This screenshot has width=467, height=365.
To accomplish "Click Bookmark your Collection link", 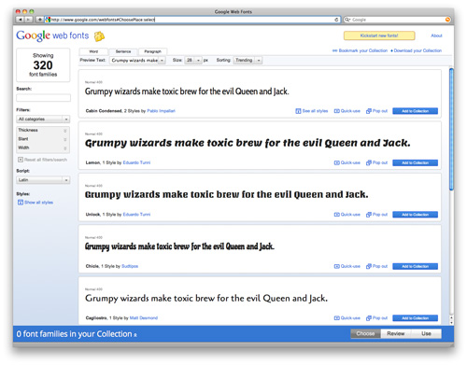I will point(360,50).
